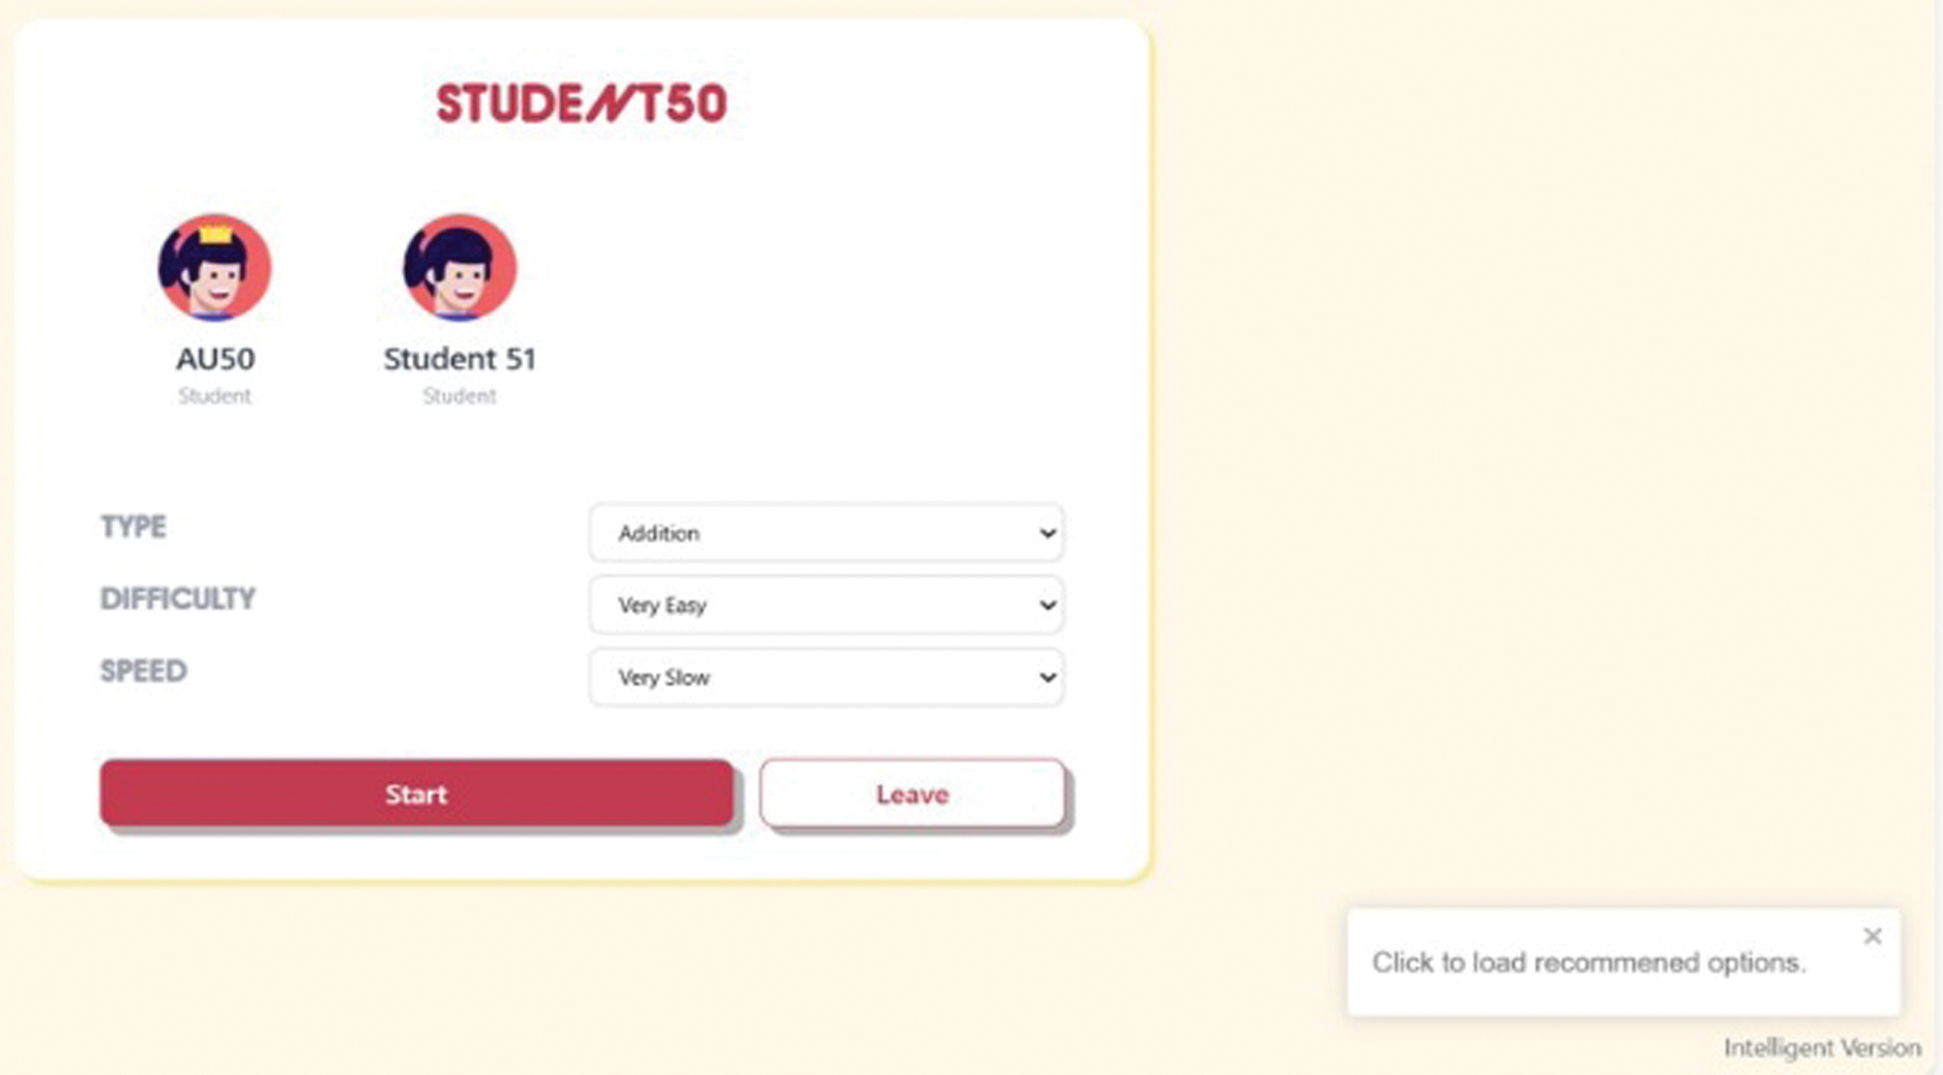The height and width of the screenshot is (1075, 1943).
Task: Click the TYPE field label
Action: [133, 527]
